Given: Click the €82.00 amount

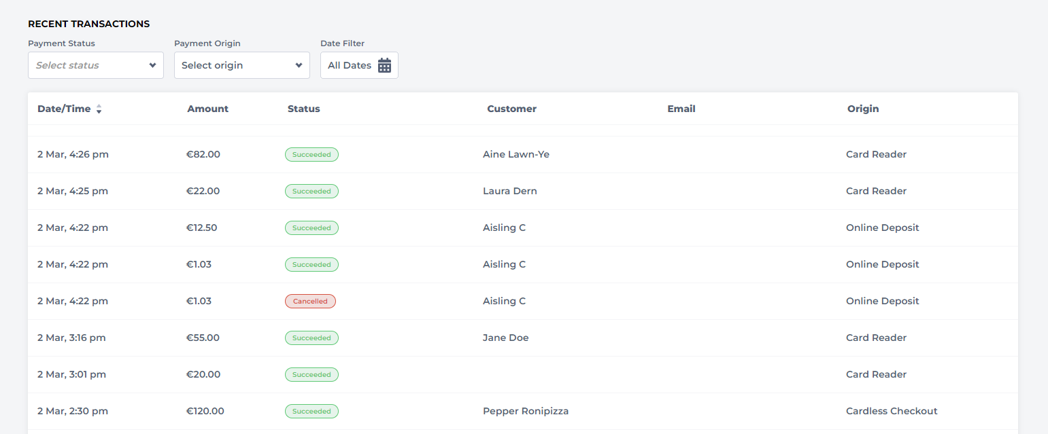Looking at the screenshot, I should point(203,154).
